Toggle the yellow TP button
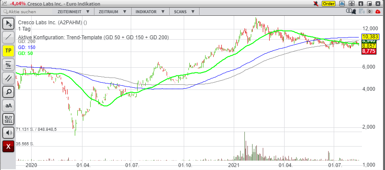The image size is (385, 170). tap(9, 51)
